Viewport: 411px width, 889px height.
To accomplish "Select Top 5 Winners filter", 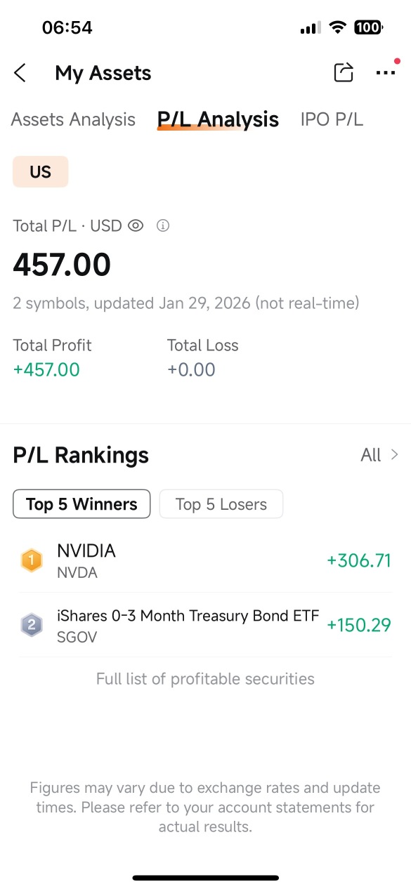I will click(x=81, y=504).
